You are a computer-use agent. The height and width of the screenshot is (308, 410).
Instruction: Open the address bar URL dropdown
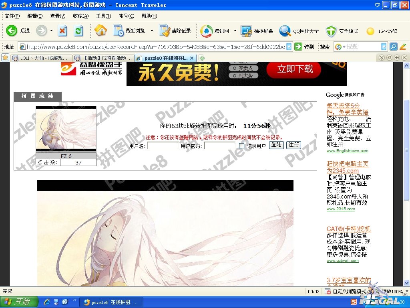[289, 47]
